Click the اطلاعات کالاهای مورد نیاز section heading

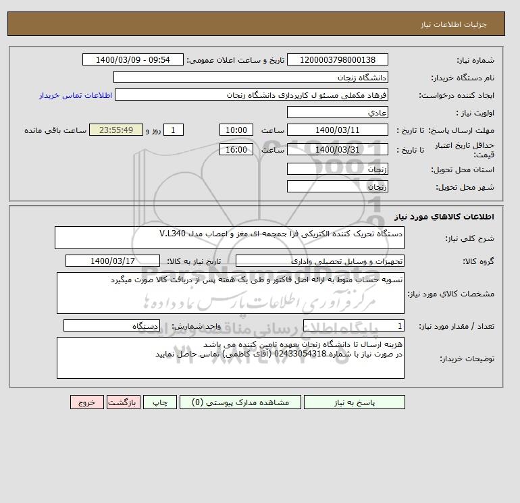(x=444, y=217)
